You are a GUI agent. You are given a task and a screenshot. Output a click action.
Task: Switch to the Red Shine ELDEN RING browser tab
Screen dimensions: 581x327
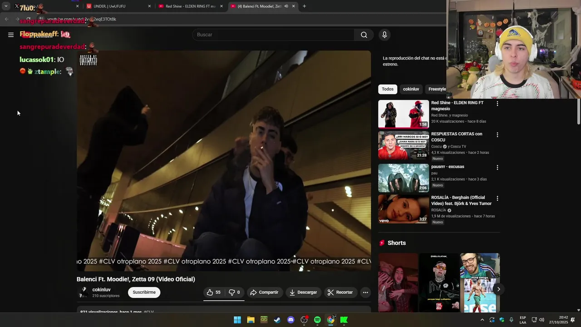[x=190, y=6]
